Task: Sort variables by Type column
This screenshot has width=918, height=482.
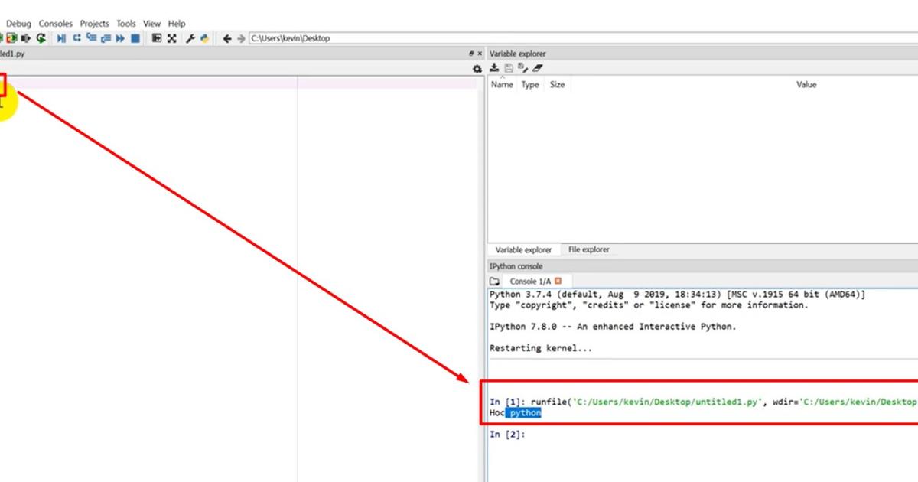Action: [530, 85]
